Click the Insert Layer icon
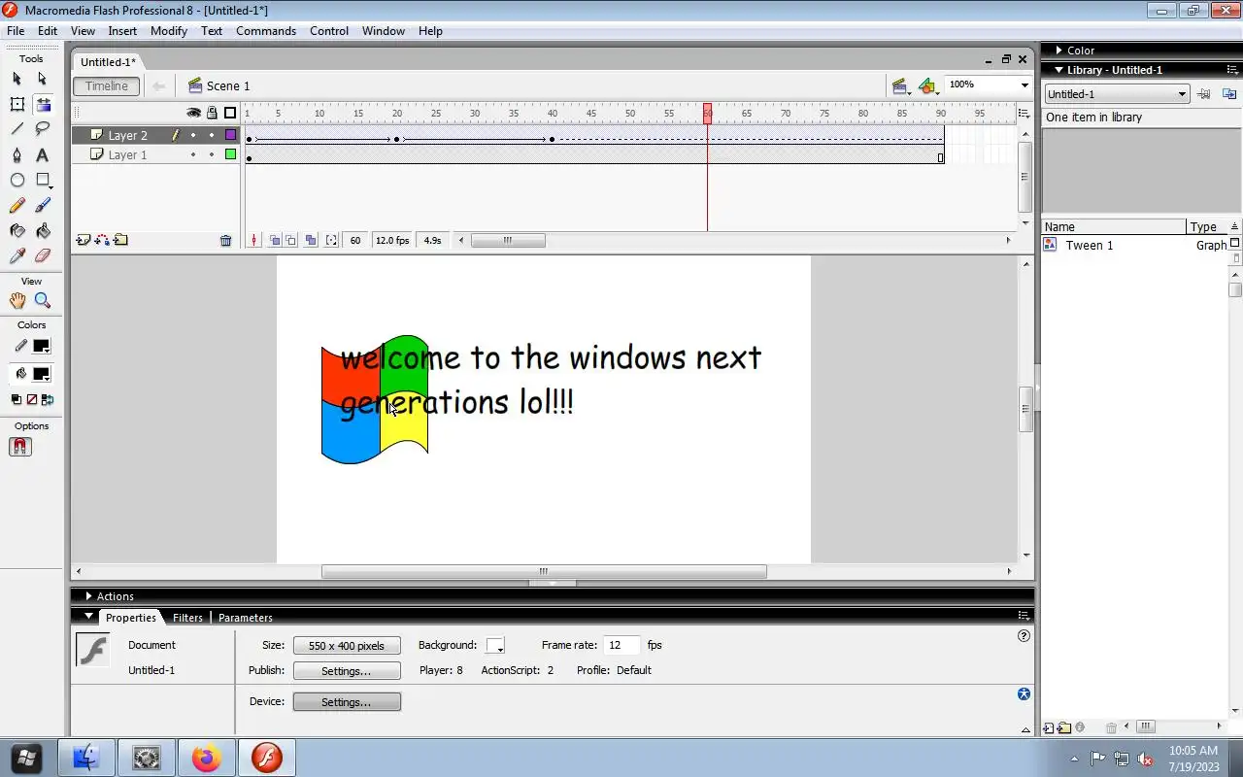Image resolution: width=1243 pixels, height=777 pixels. (83, 240)
